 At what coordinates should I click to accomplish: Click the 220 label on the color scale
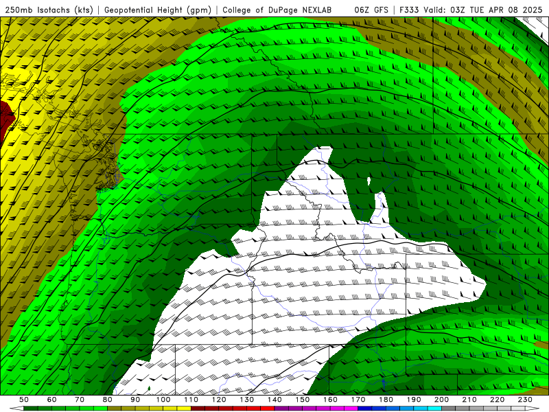497,400
